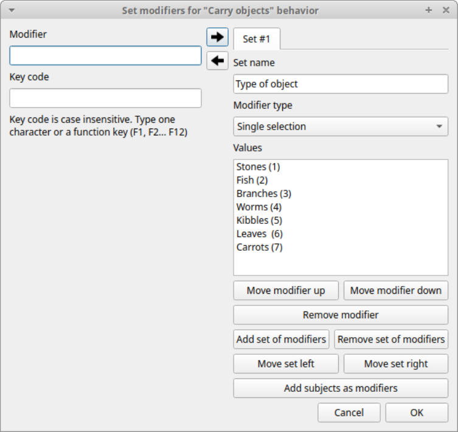Edit the Set name field

[341, 84]
